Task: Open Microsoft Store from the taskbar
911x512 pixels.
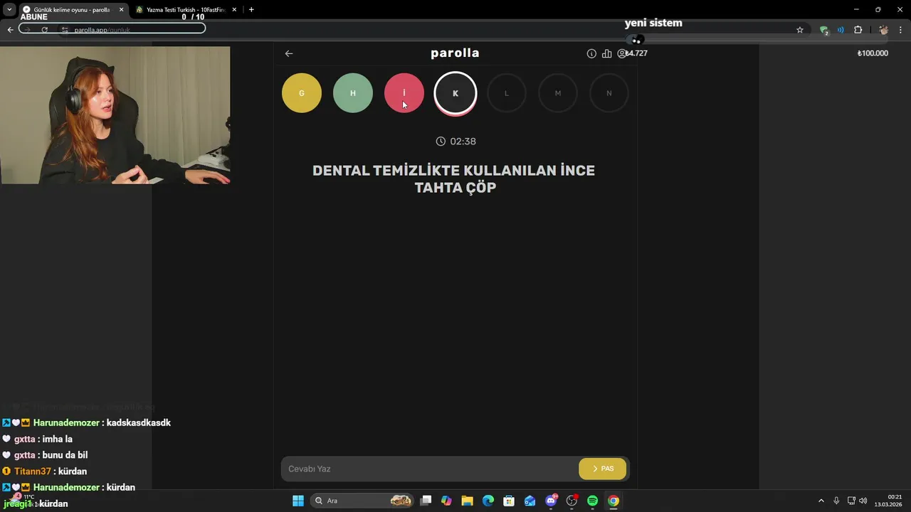Action: (509, 501)
